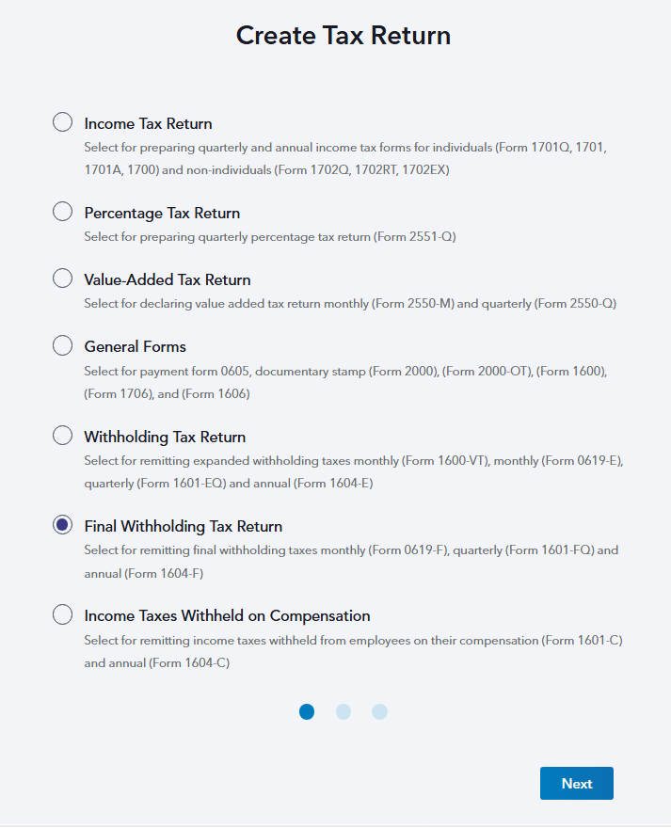Click the Value-Added Tax Return heading
Screen dimensions: 671x828
pos(168,279)
